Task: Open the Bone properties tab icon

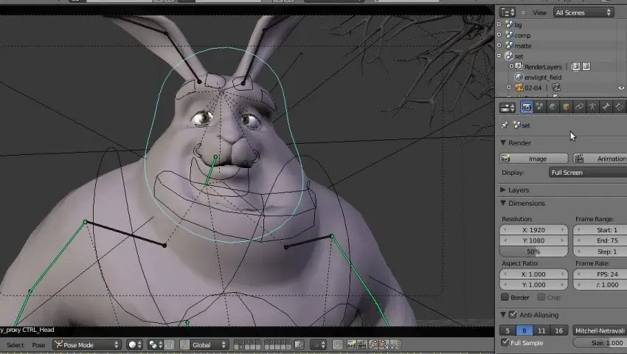Action: coord(606,107)
